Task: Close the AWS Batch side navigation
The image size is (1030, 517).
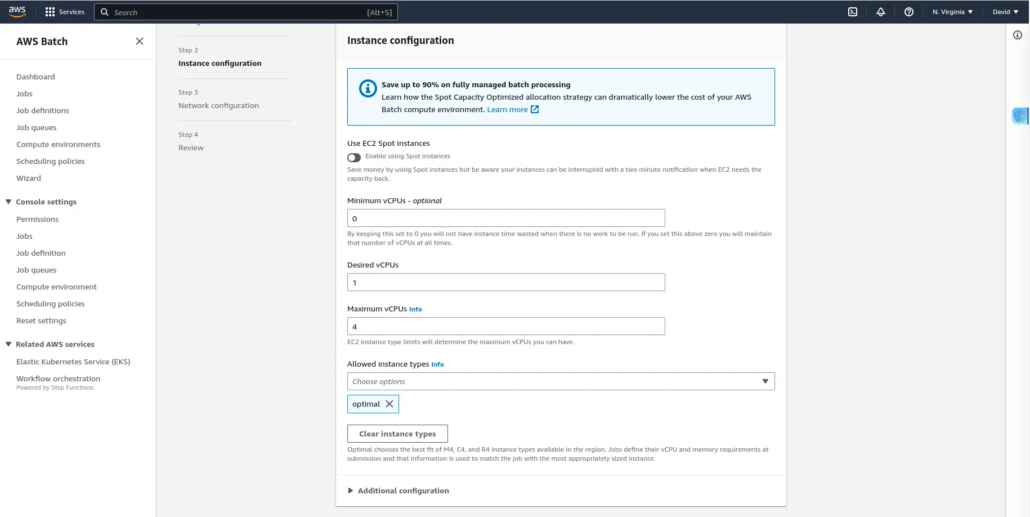Action: click(140, 41)
